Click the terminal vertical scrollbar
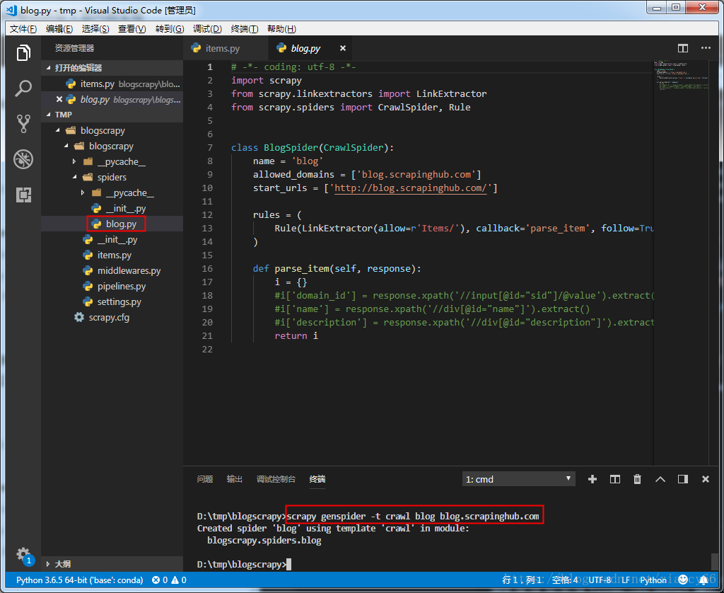This screenshot has width=724, height=593. click(714, 562)
